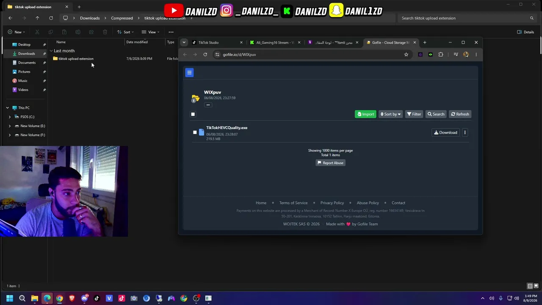Open Privacy Policy footer link

click(332, 203)
